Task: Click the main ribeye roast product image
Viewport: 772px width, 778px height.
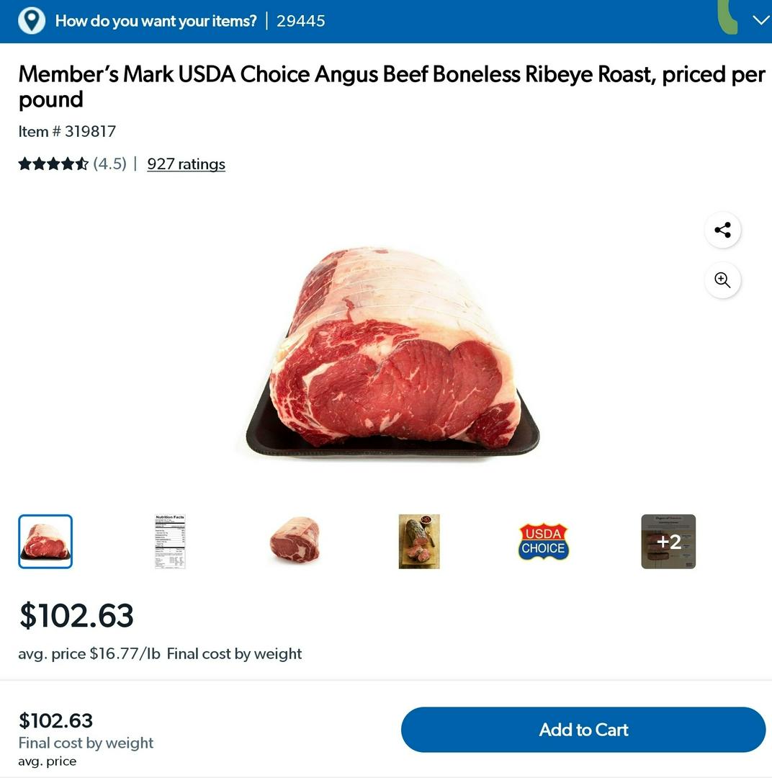Action: click(x=393, y=352)
